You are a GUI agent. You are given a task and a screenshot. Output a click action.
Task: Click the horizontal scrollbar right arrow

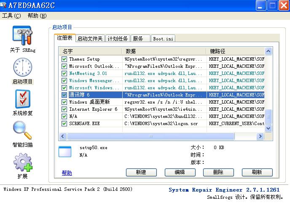260,136
